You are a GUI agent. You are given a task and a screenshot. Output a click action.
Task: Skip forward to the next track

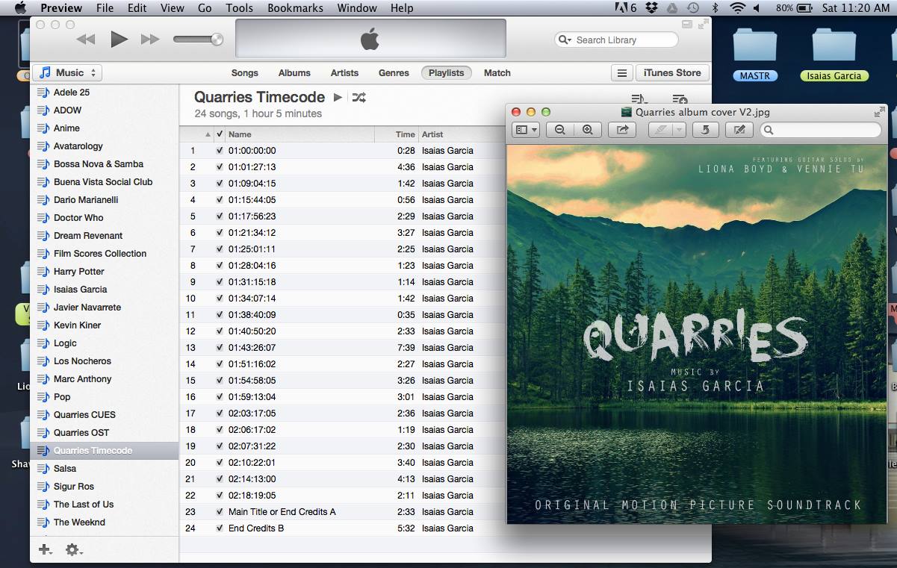coord(150,39)
